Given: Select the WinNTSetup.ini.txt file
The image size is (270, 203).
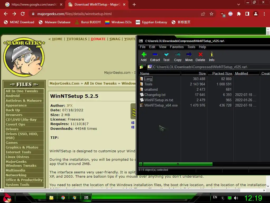Looking at the screenshot, I should [x=159, y=100].
